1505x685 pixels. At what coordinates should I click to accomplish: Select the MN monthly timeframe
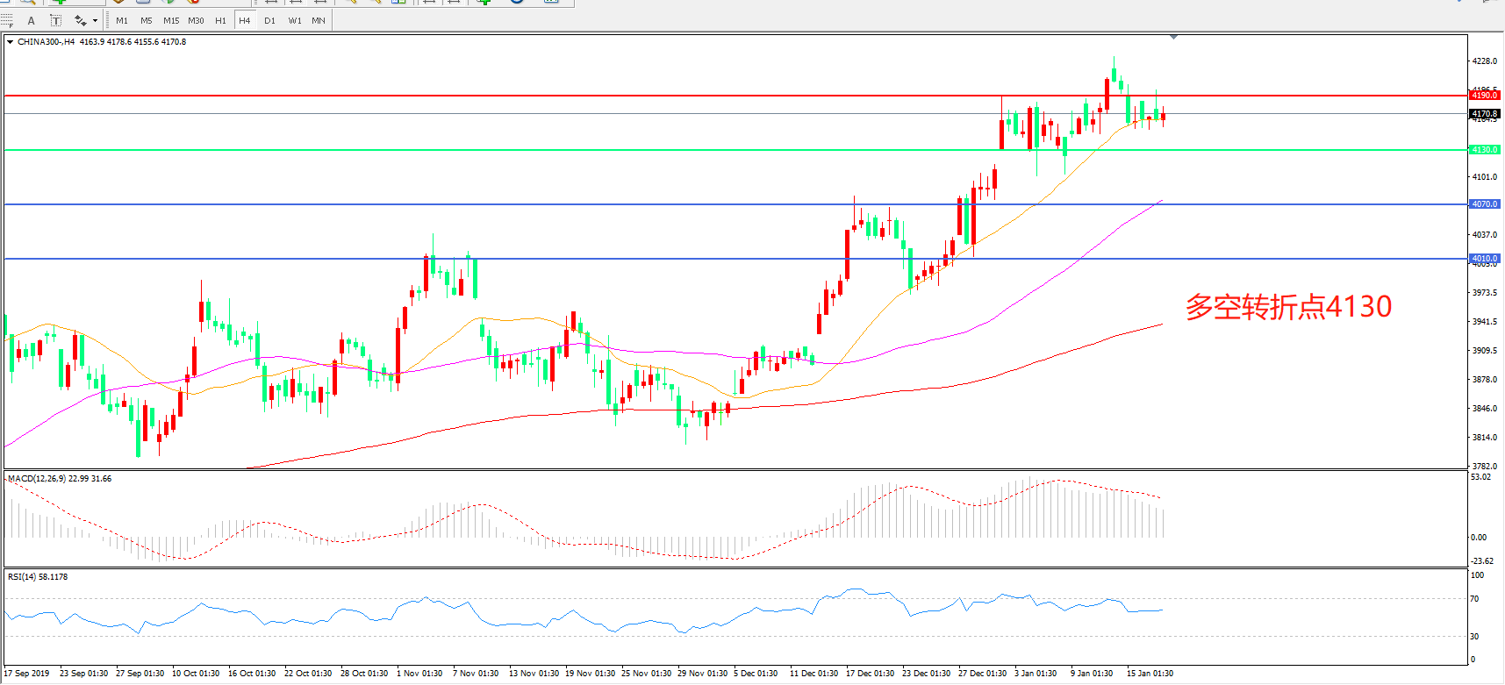coord(319,20)
